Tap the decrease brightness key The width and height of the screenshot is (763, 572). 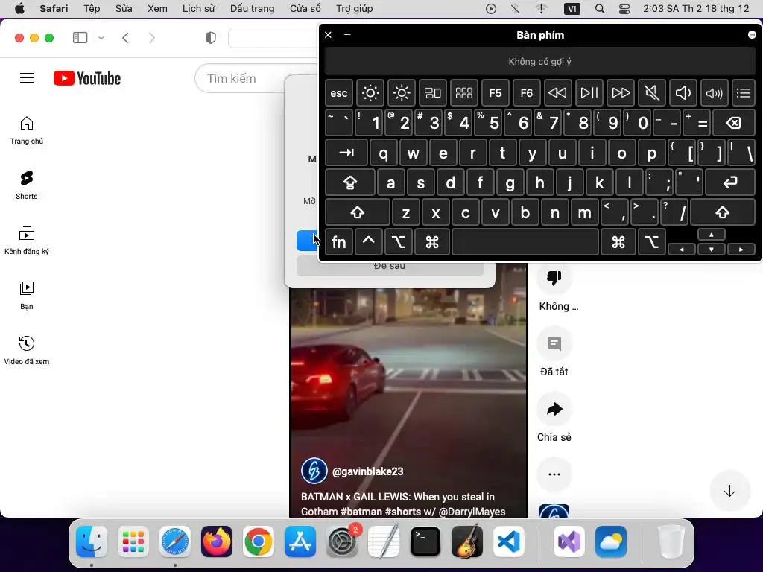click(370, 93)
